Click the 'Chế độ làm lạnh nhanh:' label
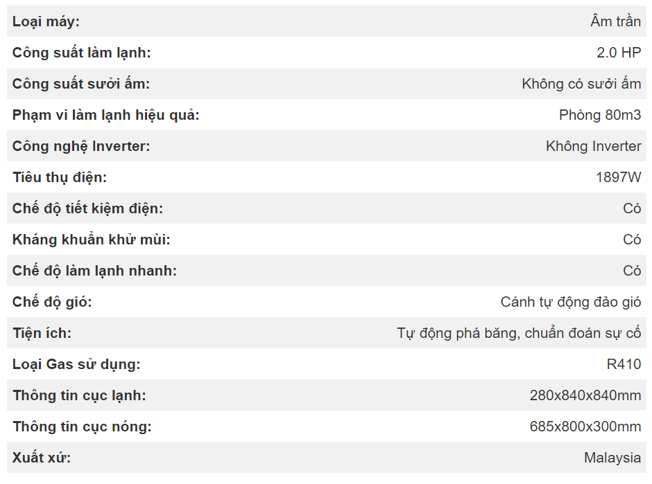The height and width of the screenshot is (484, 652). [x=94, y=271]
